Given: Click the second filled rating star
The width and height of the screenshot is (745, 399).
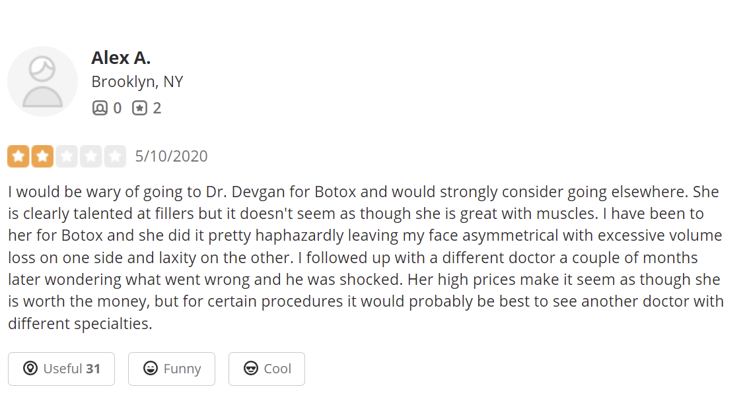Looking at the screenshot, I should 42,156.
